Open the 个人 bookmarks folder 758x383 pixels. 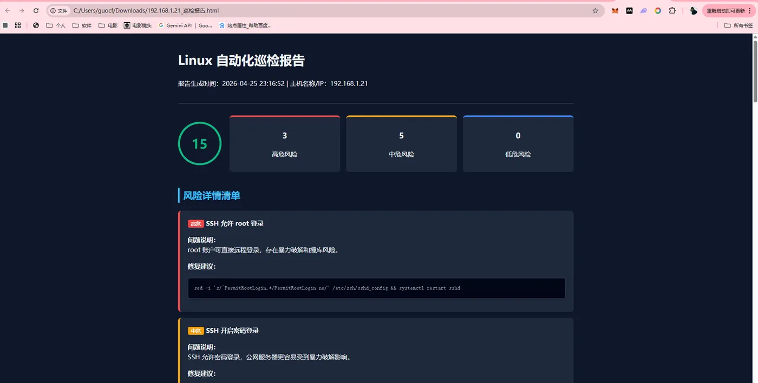coord(56,25)
